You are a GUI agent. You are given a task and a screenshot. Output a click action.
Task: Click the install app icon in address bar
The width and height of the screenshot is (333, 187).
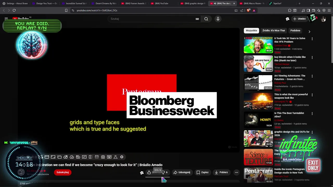236,10
